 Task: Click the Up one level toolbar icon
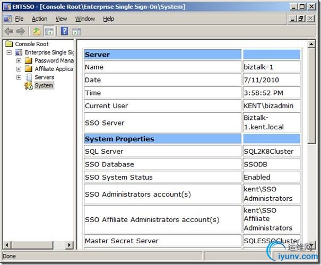[x=37, y=31]
